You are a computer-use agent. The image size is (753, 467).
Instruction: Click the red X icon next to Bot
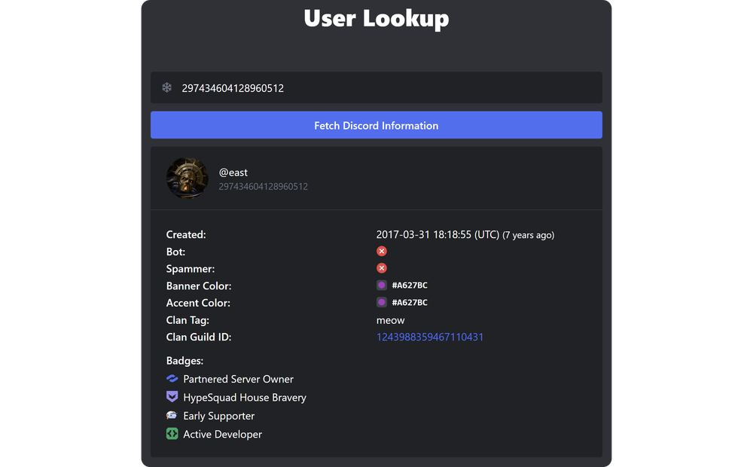[382, 251]
